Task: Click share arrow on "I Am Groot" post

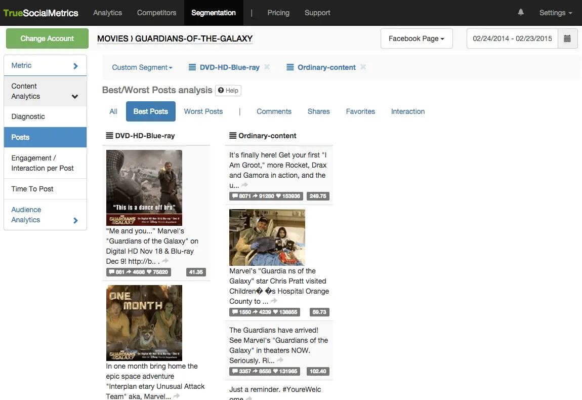Action: [x=245, y=185]
